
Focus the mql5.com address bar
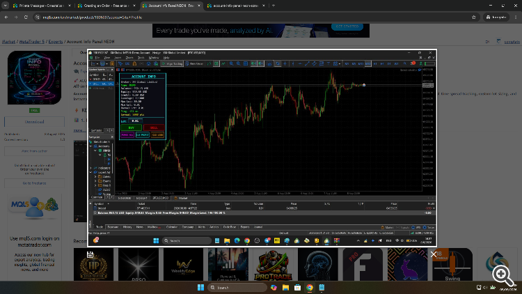pyautogui.click(x=253, y=17)
